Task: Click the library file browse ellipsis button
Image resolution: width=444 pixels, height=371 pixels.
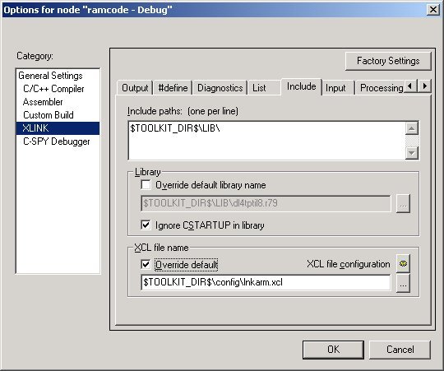Action: 403,203
